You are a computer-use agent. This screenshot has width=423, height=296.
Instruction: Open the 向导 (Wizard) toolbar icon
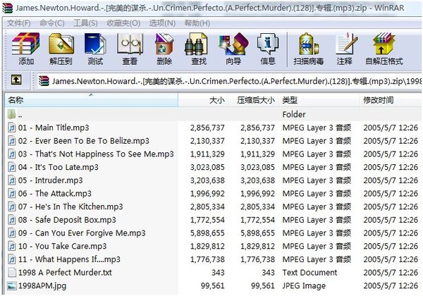pos(233,49)
